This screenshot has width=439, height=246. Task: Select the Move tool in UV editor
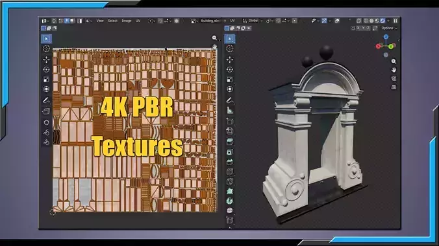click(46, 60)
